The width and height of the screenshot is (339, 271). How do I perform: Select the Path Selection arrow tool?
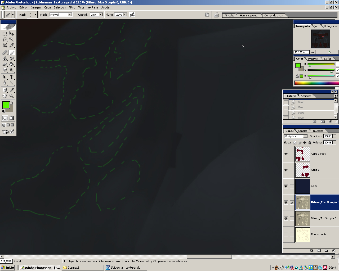5,77
